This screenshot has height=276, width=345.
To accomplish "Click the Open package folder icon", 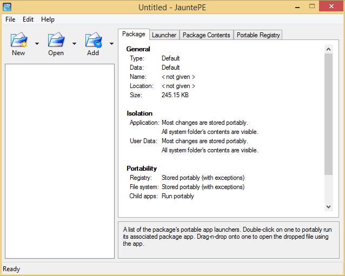I will [56, 39].
